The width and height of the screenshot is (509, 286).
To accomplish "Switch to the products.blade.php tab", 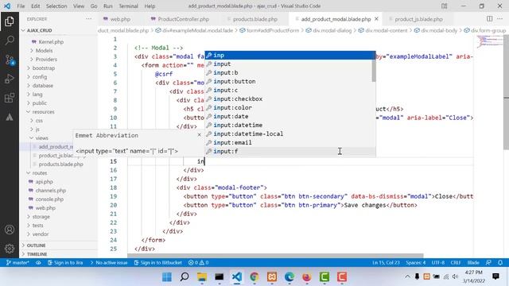I will point(255,19).
